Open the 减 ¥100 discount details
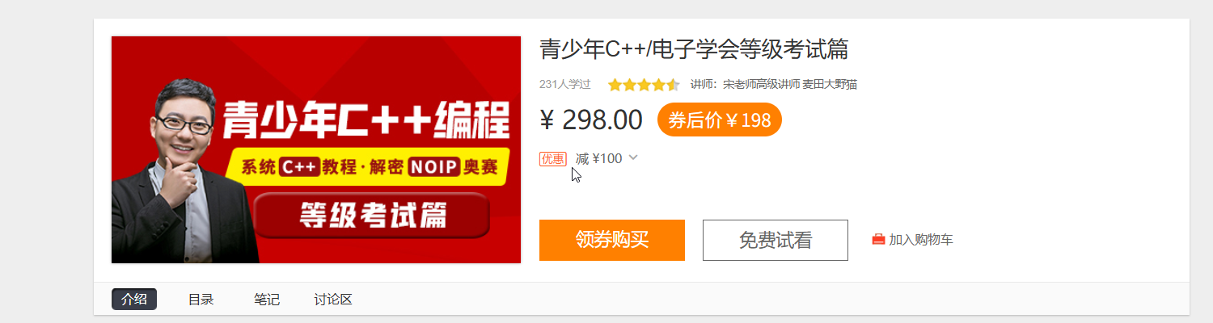Image resolution: width=1213 pixels, height=323 pixels. pos(599,158)
